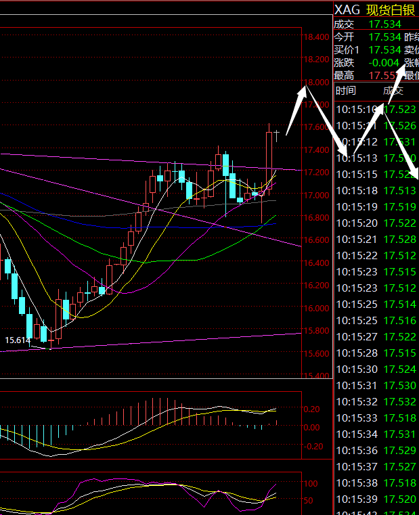Select the 买价1 17.534 bid price
The image size is (419, 515).
[385, 50]
